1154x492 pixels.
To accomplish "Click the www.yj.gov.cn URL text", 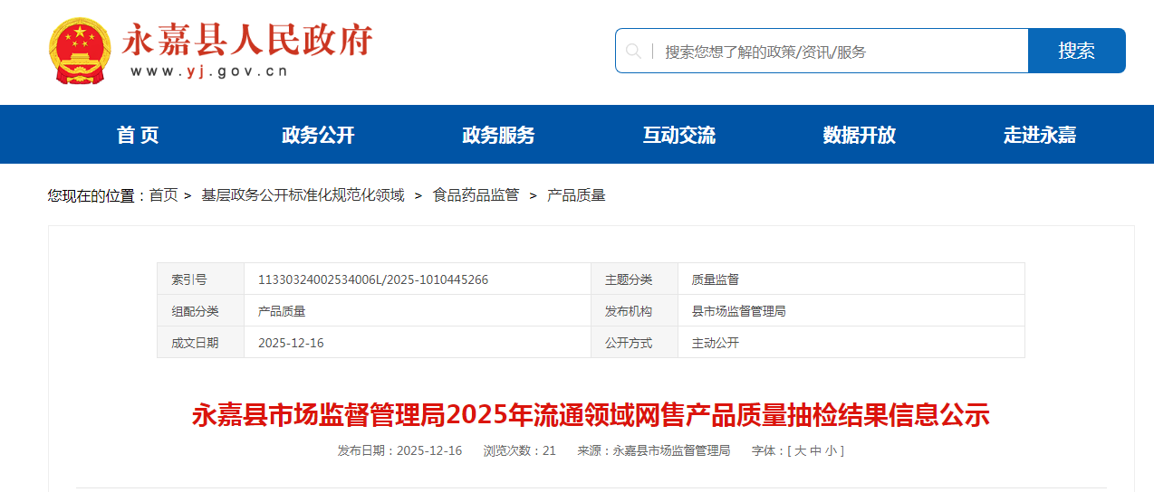I will [x=208, y=71].
